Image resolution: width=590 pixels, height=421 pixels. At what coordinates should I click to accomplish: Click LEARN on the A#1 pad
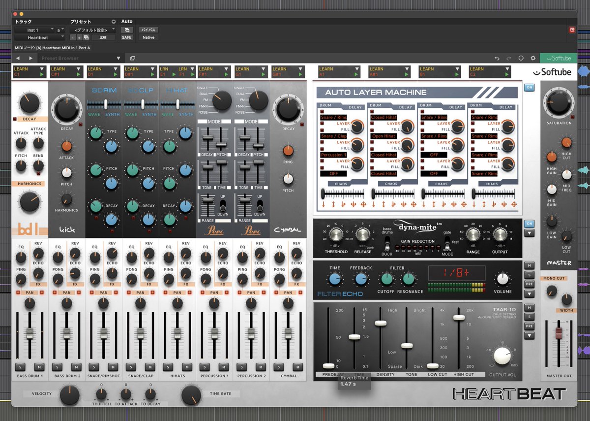click(377, 69)
